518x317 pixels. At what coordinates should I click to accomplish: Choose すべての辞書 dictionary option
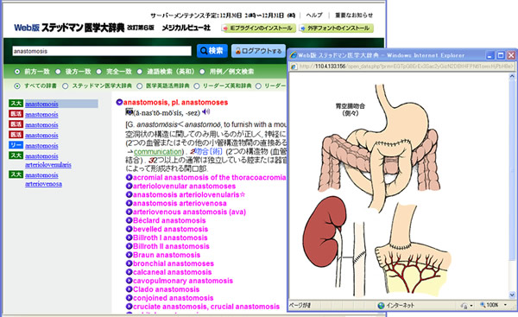(x=17, y=86)
